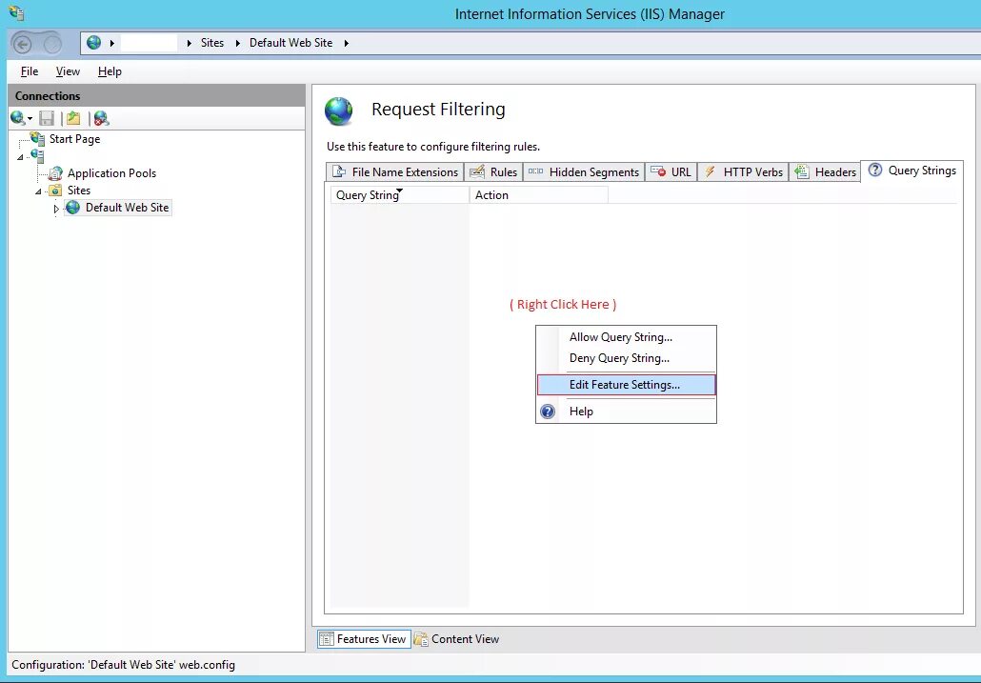The width and height of the screenshot is (981, 683).
Task: Select Application Pools in Connections tree
Action: tap(111, 173)
